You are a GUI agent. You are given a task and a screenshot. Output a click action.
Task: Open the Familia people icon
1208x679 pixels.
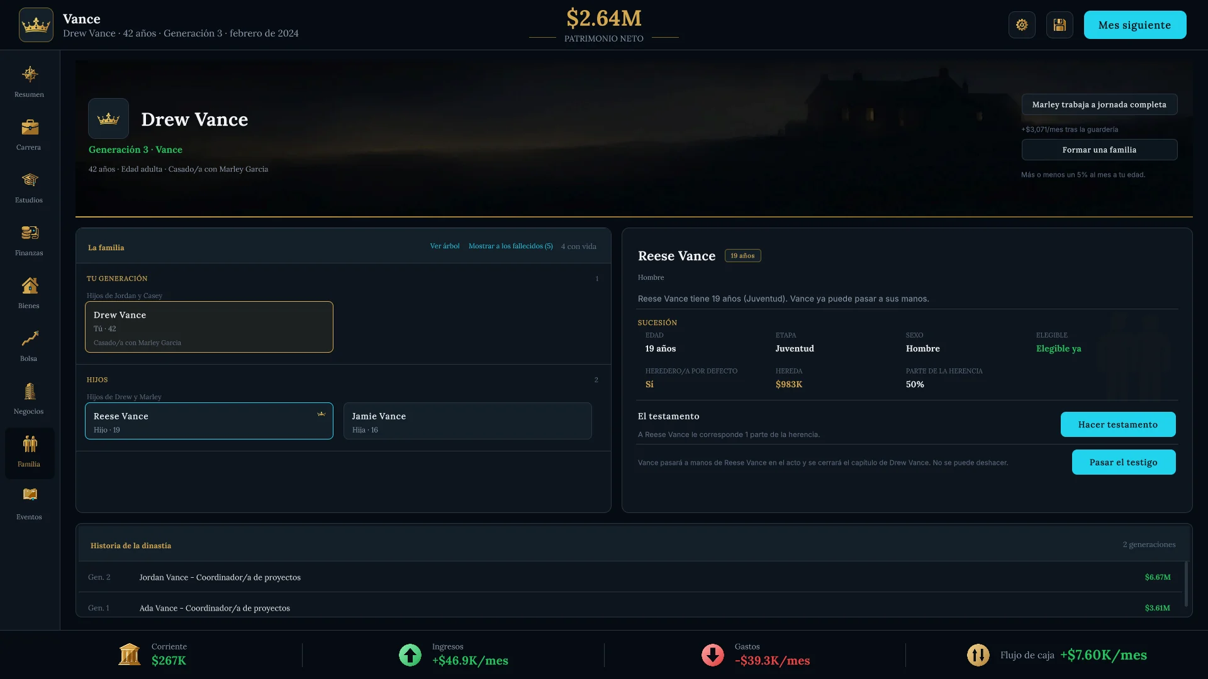pyautogui.click(x=30, y=444)
